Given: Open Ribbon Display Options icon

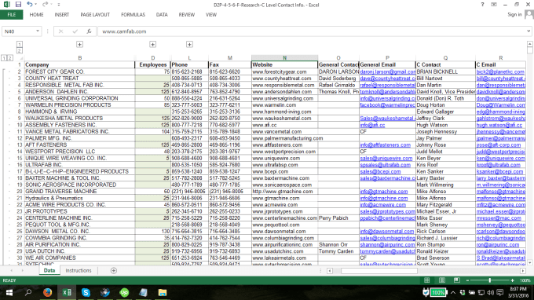Looking at the screenshot, I should point(494,5).
